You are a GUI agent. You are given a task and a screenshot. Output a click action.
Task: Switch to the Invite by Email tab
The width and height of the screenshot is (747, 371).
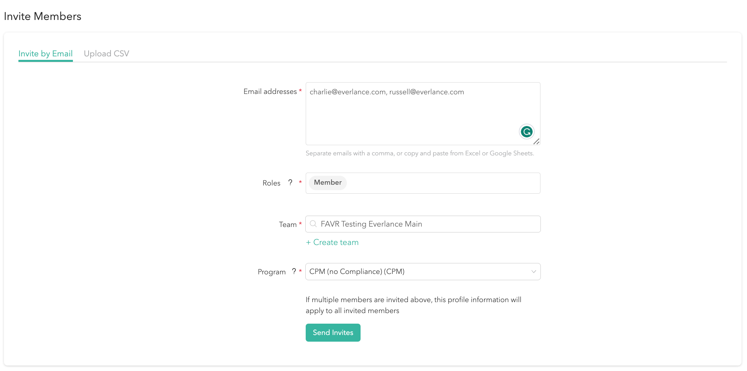coord(45,54)
